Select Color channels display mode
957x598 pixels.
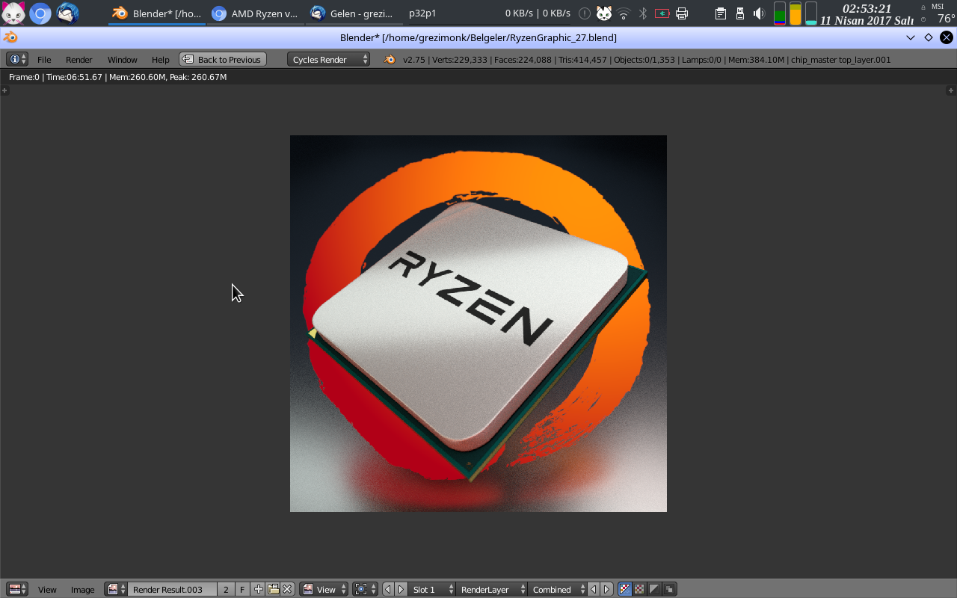(x=640, y=589)
